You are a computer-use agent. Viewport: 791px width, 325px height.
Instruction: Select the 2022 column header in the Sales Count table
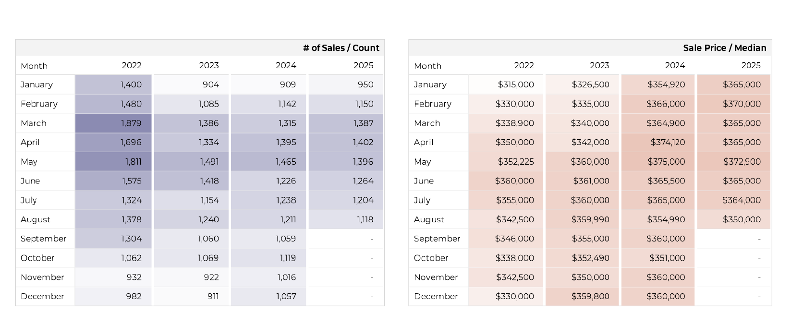[132, 65]
